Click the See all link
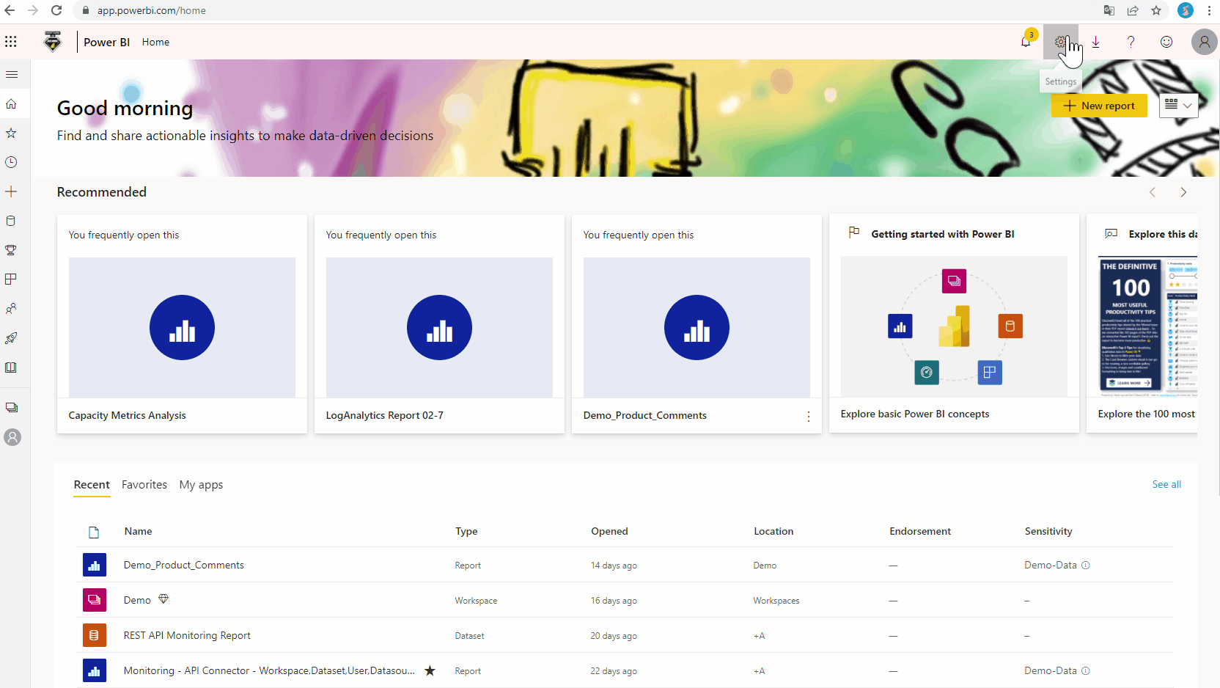 coord(1166,485)
